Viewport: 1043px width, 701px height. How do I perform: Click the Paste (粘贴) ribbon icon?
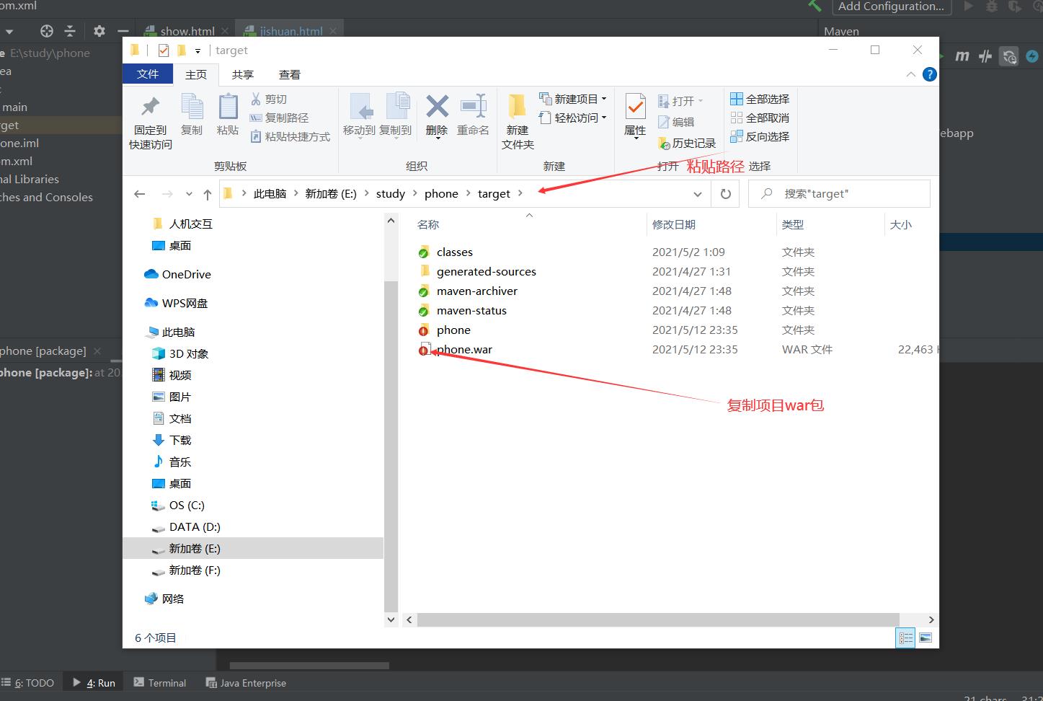point(228,107)
